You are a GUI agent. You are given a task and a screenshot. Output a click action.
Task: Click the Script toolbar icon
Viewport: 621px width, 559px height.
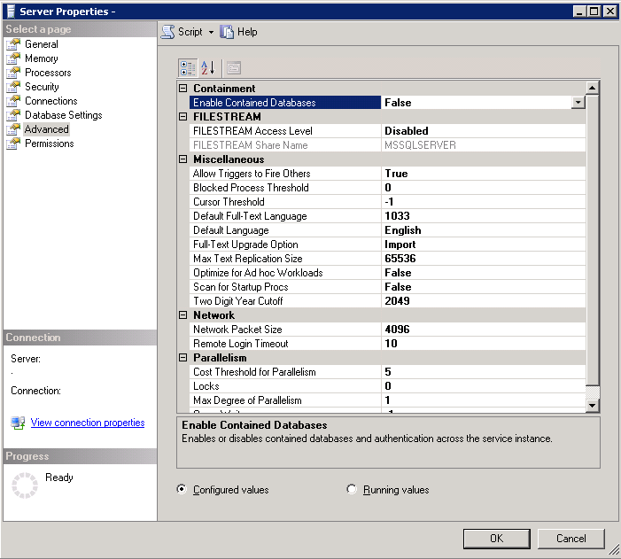click(167, 31)
